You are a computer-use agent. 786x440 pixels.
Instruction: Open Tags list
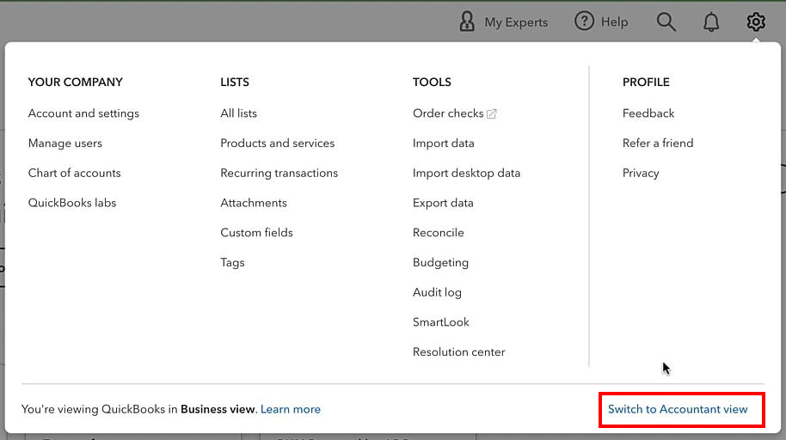click(232, 263)
